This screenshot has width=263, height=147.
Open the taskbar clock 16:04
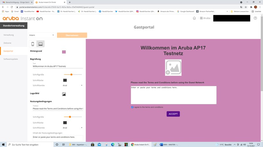251,144
